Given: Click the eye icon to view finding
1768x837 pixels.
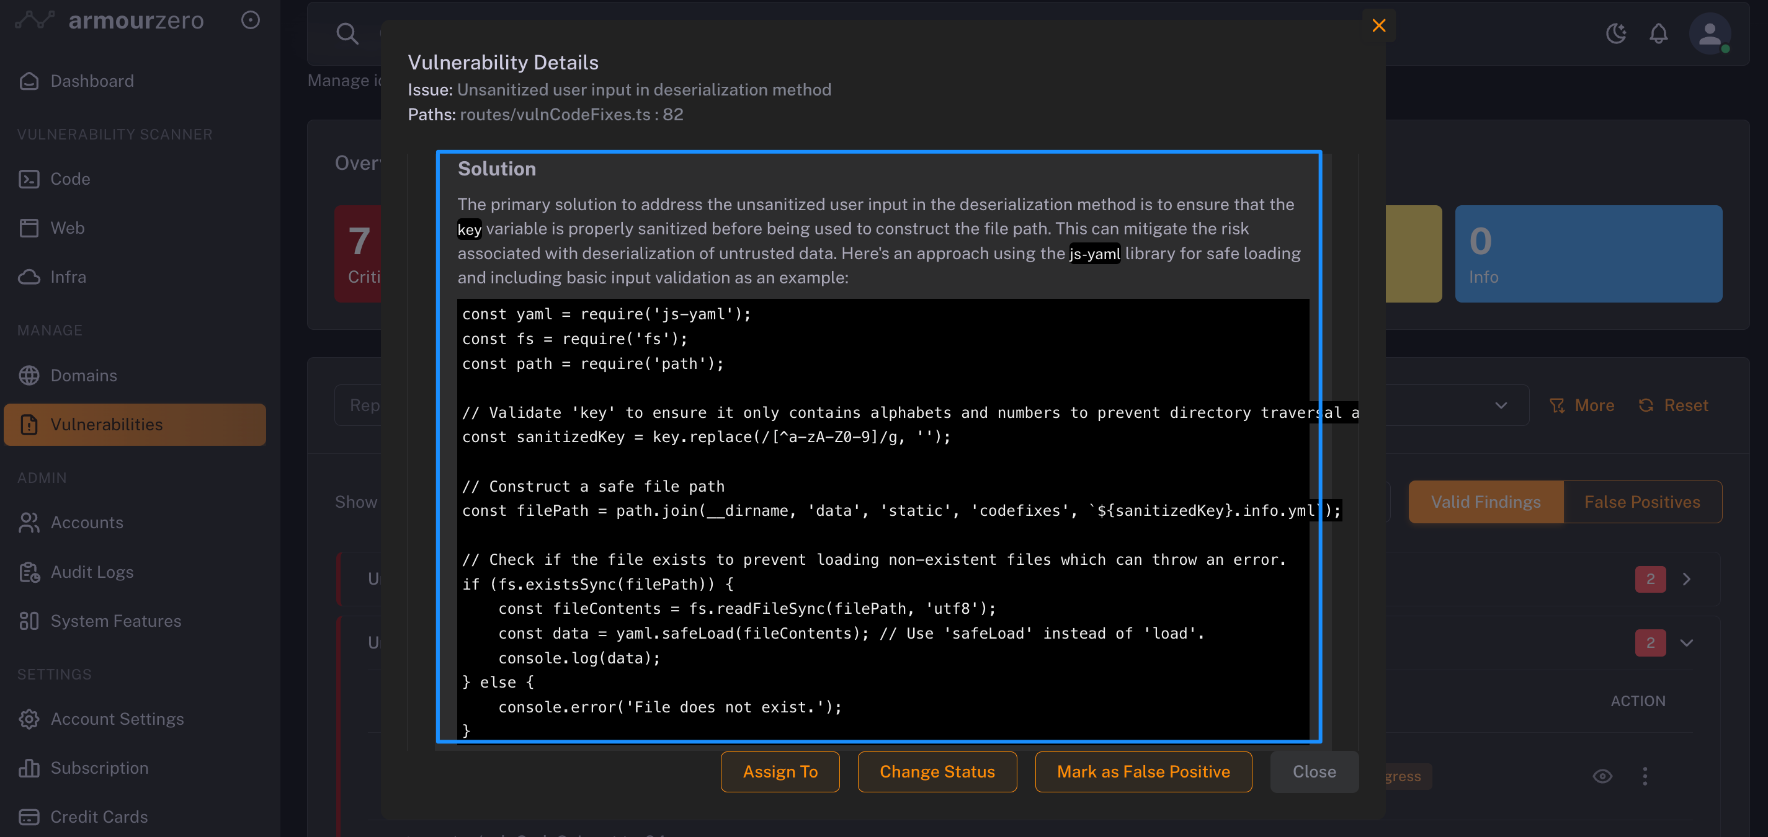Looking at the screenshot, I should (x=1602, y=776).
